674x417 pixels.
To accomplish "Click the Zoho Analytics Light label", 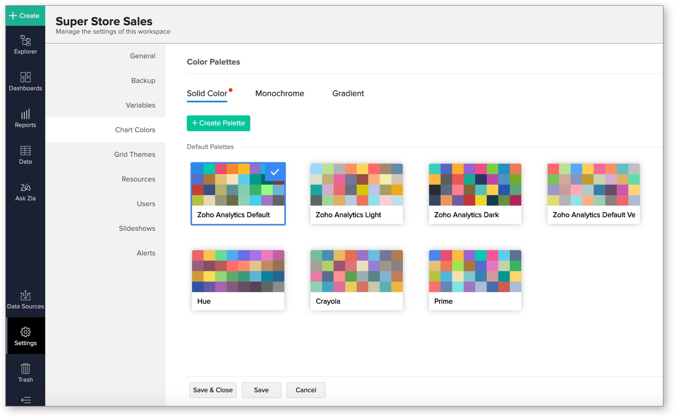I will (348, 215).
